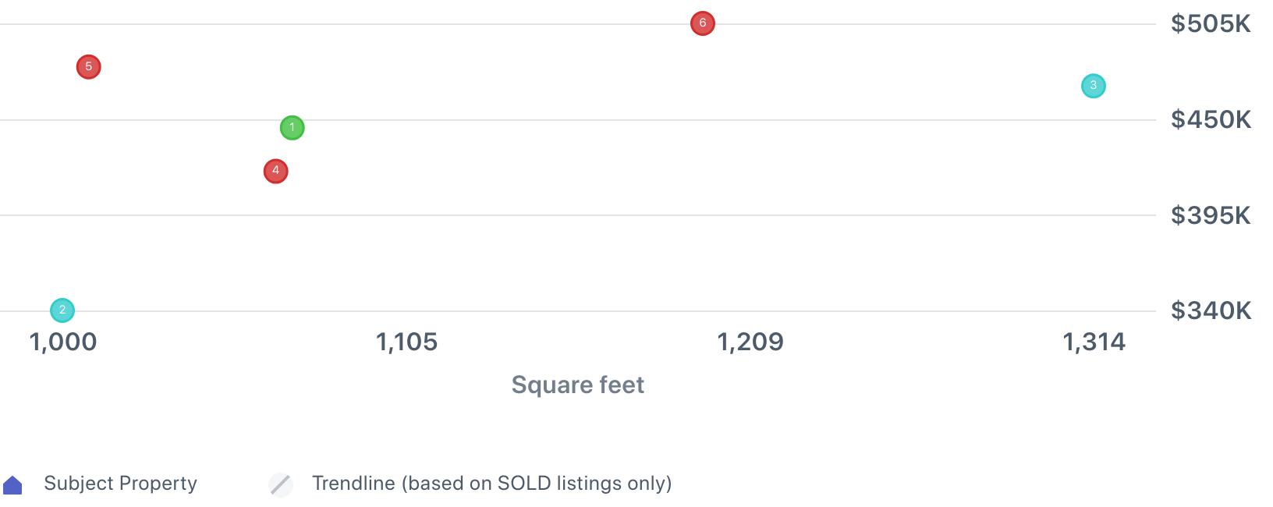Viewport: 1273px width, 507px height.
Task: Click green data point number 1
Action: [x=292, y=128]
